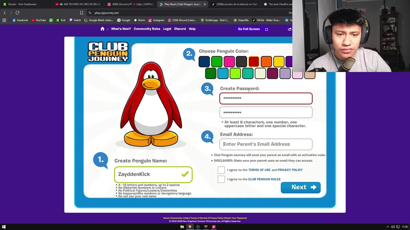The height and width of the screenshot is (230, 410).
Task: Choose the maroon penguin color
Action: (272, 73)
